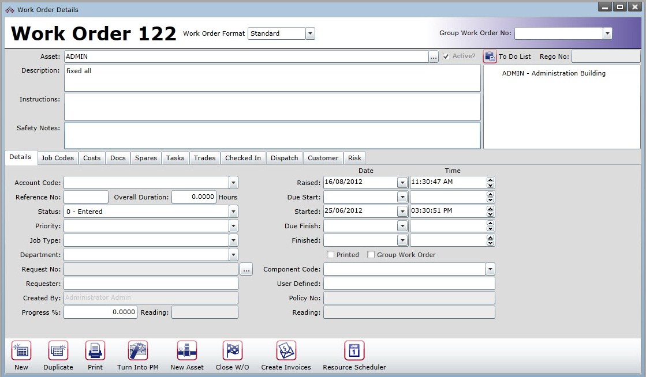Click the Close W/O flag icon
Image resolution: width=646 pixels, height=377 pixels.
click(x=232, y=351)
